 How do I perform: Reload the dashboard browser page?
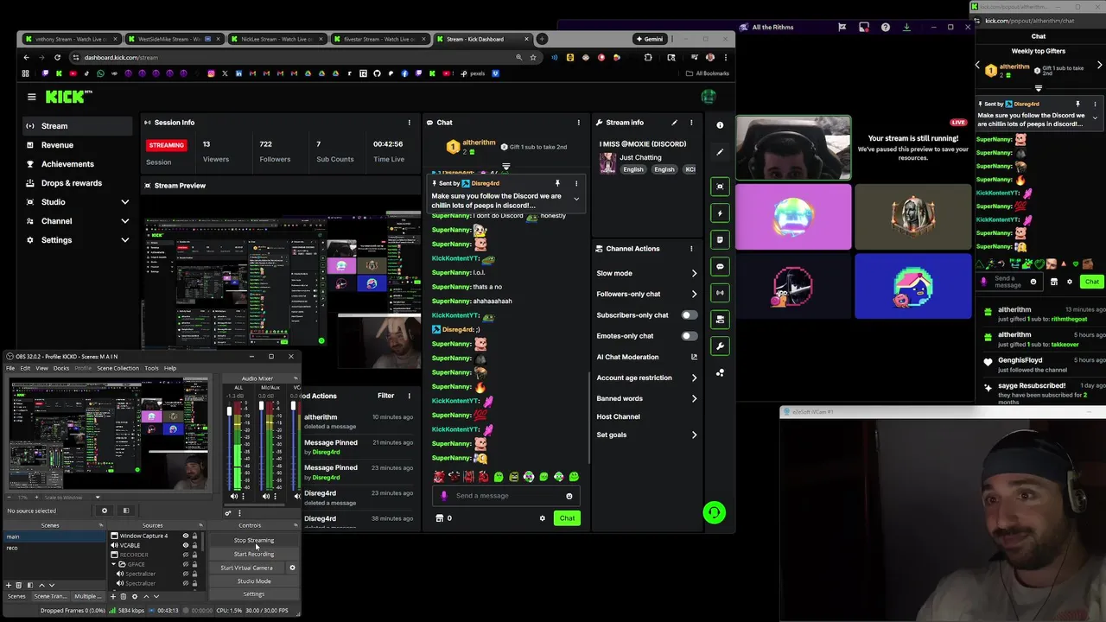point(57,57)
